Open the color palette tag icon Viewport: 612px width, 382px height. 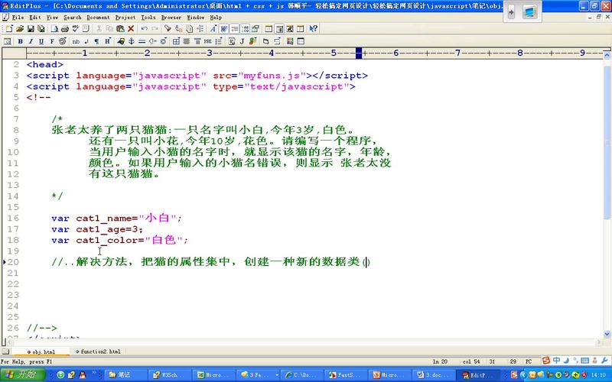pos(63,41)
